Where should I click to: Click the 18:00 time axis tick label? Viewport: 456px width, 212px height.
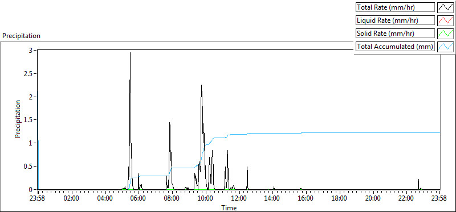click(x=339, y=199)
